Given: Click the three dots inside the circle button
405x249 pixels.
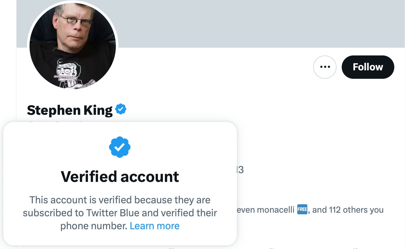Looking at the screenshot, I should (x=325, y=67).
